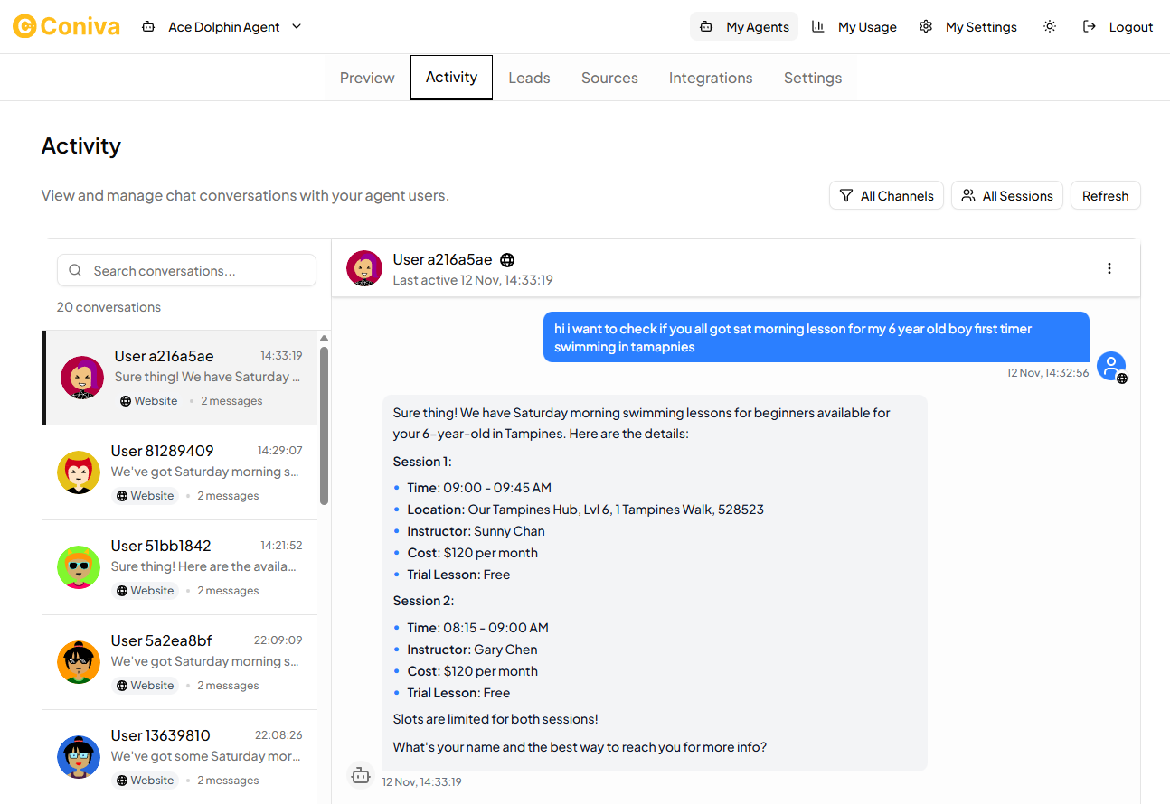Select the All Sessions filter button

(1006, 195)
